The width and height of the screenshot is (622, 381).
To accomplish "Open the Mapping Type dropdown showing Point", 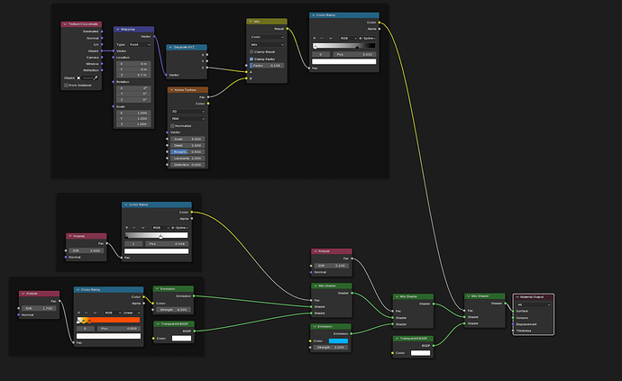I will pos(140,45).
